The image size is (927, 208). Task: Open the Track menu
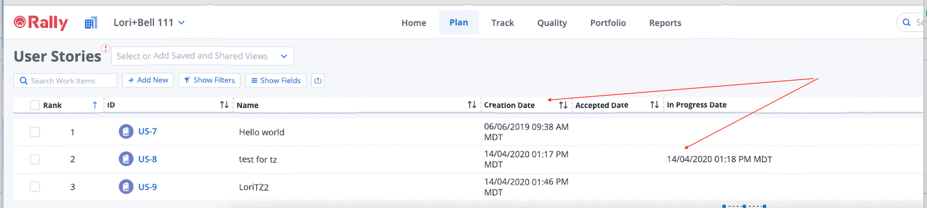(502, 23)
